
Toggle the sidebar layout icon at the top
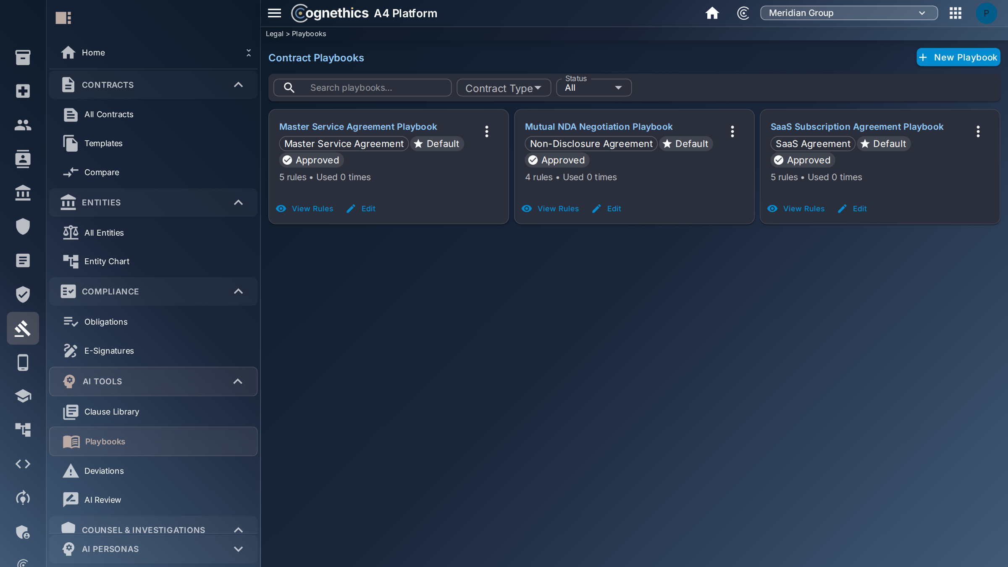(x=63, y=18)
